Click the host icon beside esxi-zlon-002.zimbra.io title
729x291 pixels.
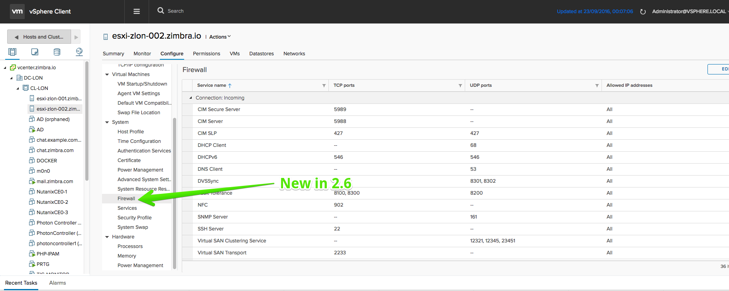click(106, 37)
